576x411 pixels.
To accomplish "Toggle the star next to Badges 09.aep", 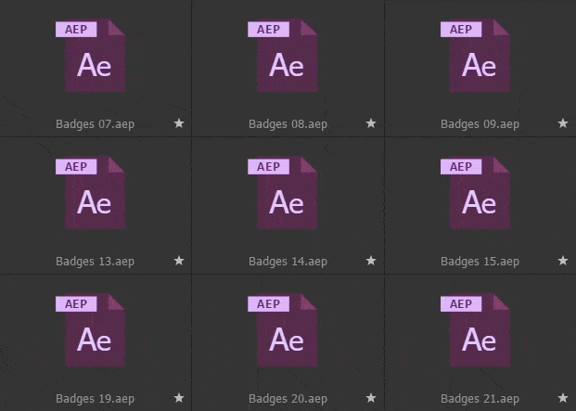I will [x=563, y=123].
